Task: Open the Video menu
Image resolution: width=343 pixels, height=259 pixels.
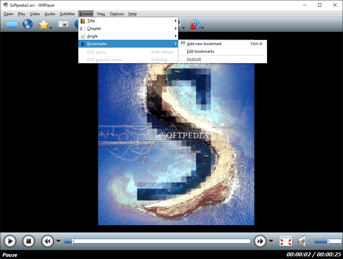Action: click(35, 14)
